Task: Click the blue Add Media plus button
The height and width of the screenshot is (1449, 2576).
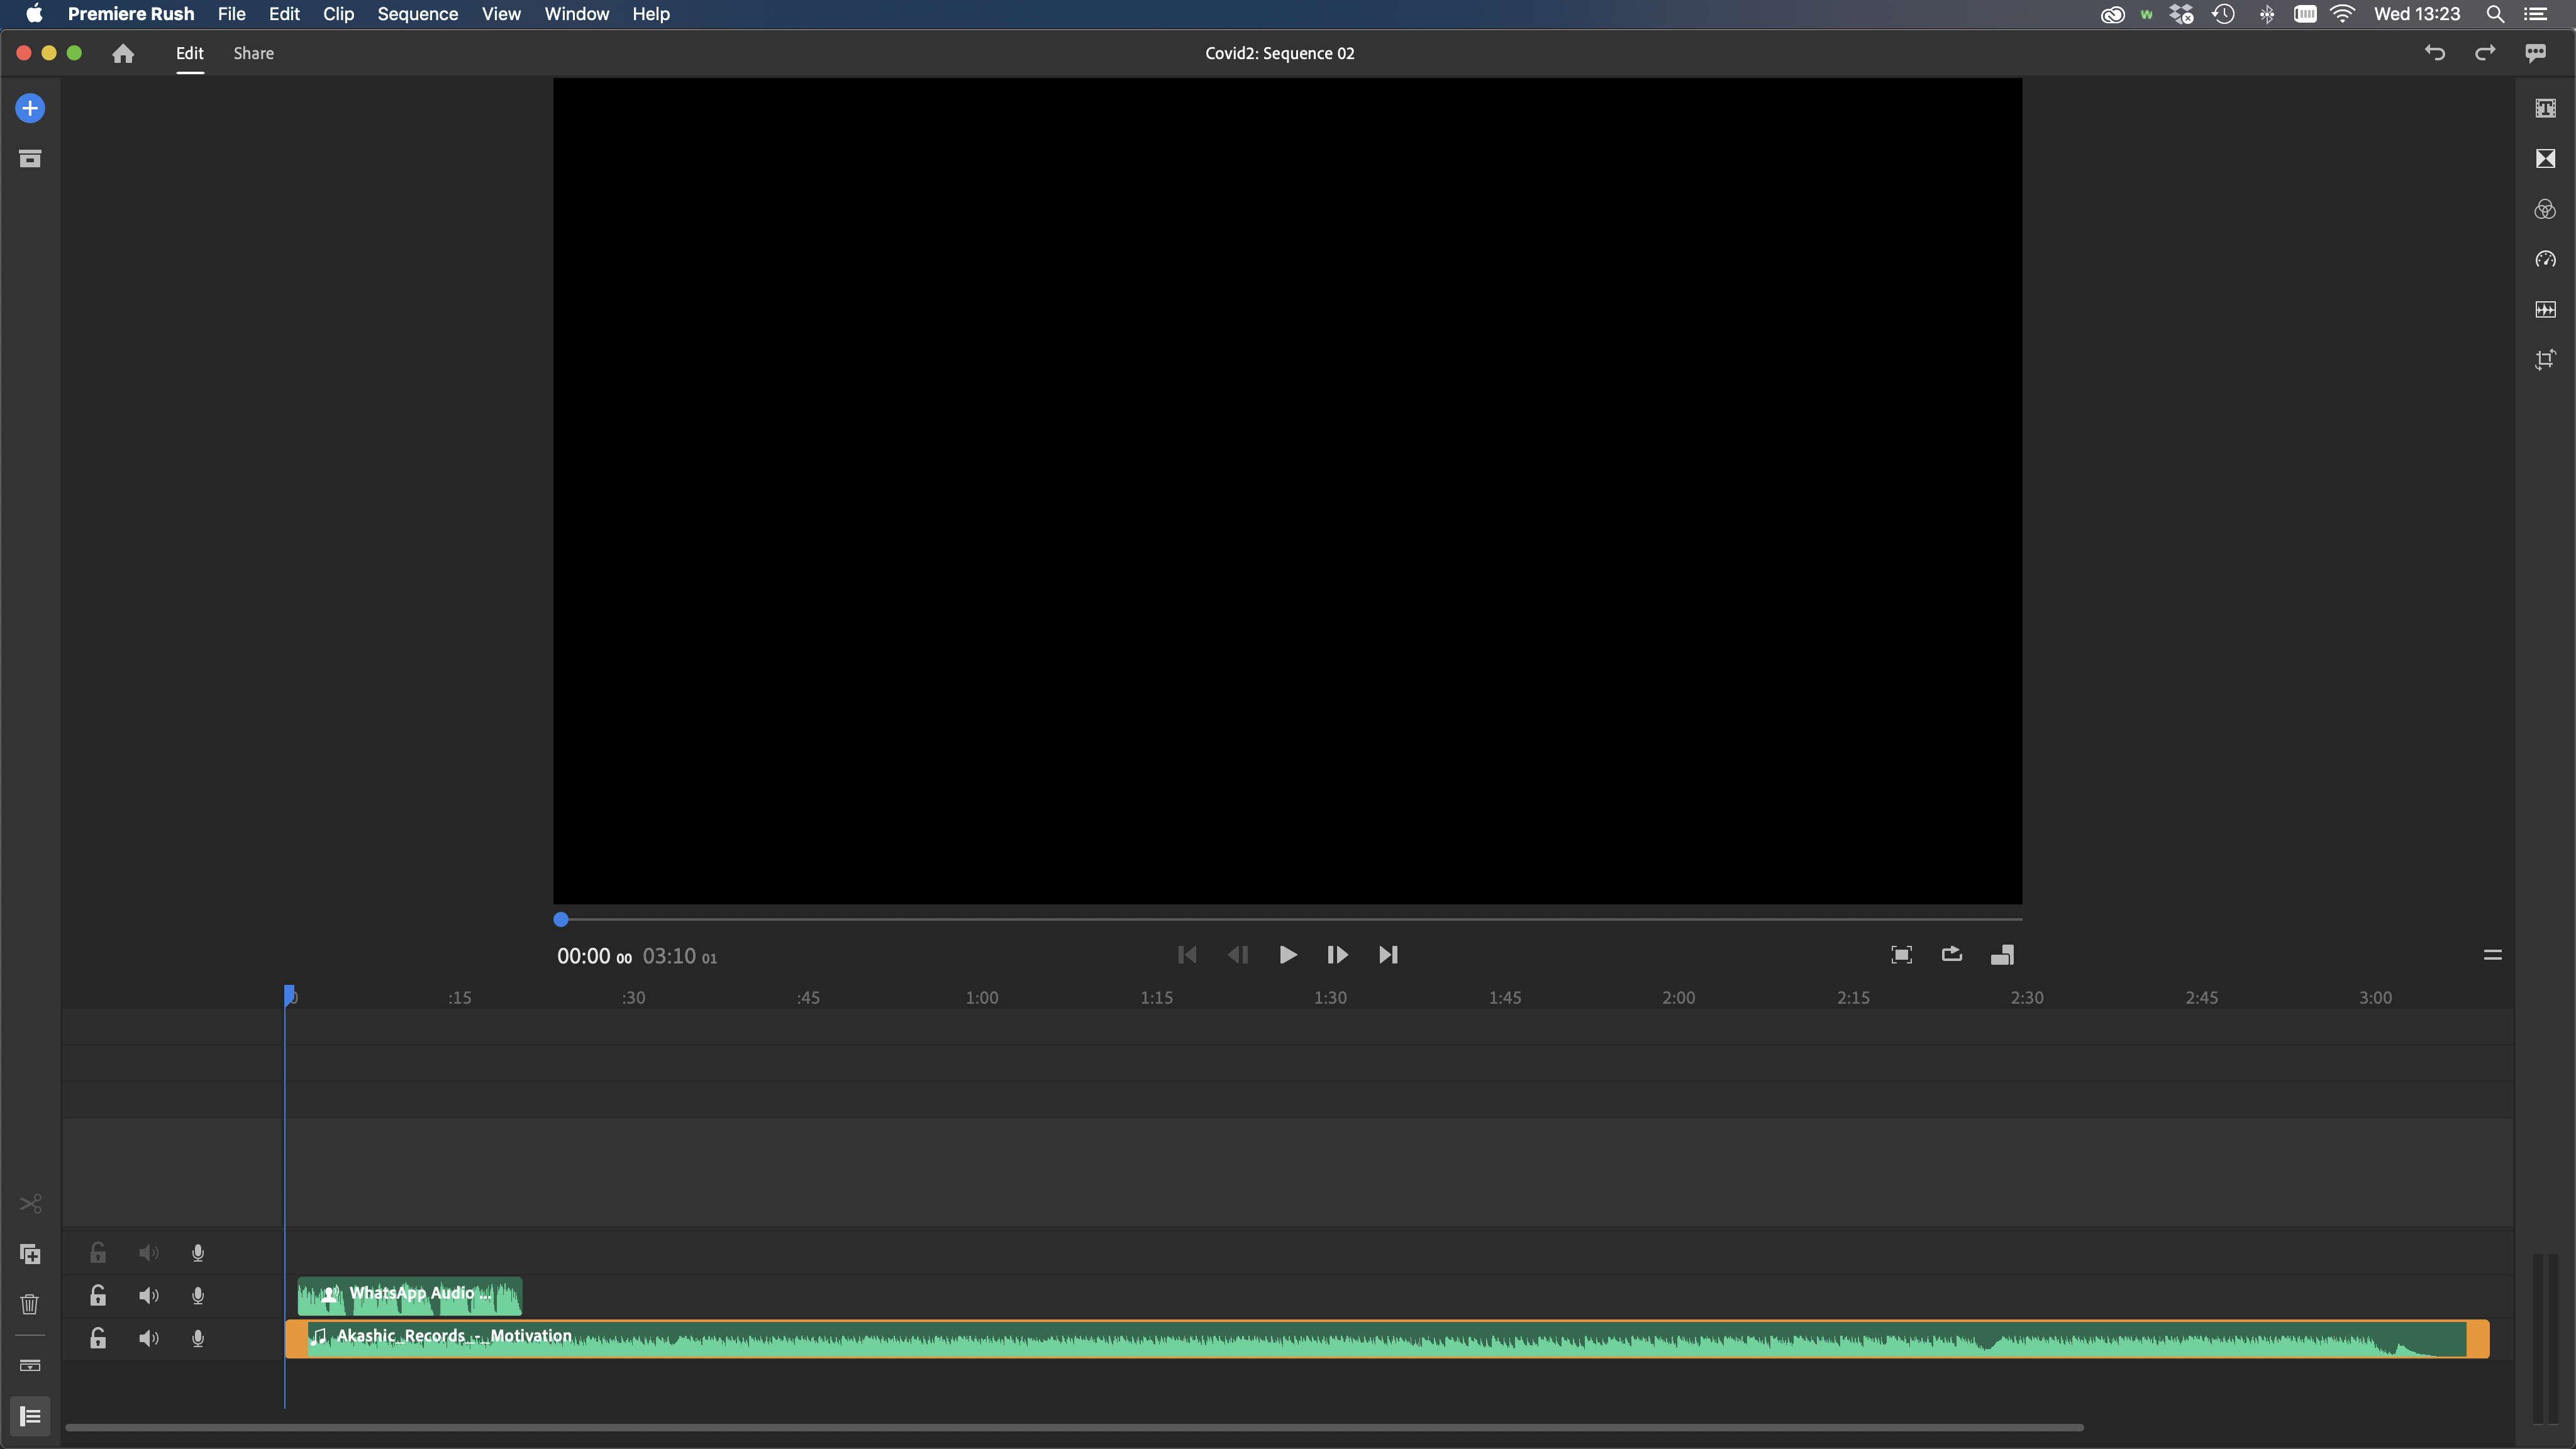Action: pos(30,108)
